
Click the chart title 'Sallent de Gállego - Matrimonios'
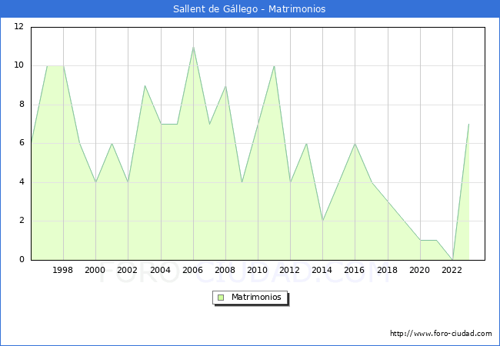[249, 9]
